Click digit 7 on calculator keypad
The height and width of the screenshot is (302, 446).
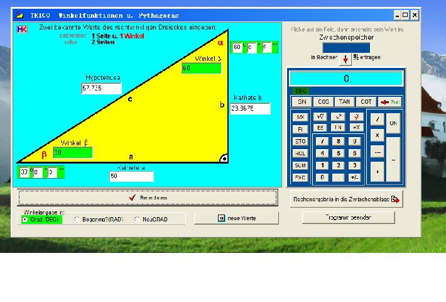[x=322, y=141]
